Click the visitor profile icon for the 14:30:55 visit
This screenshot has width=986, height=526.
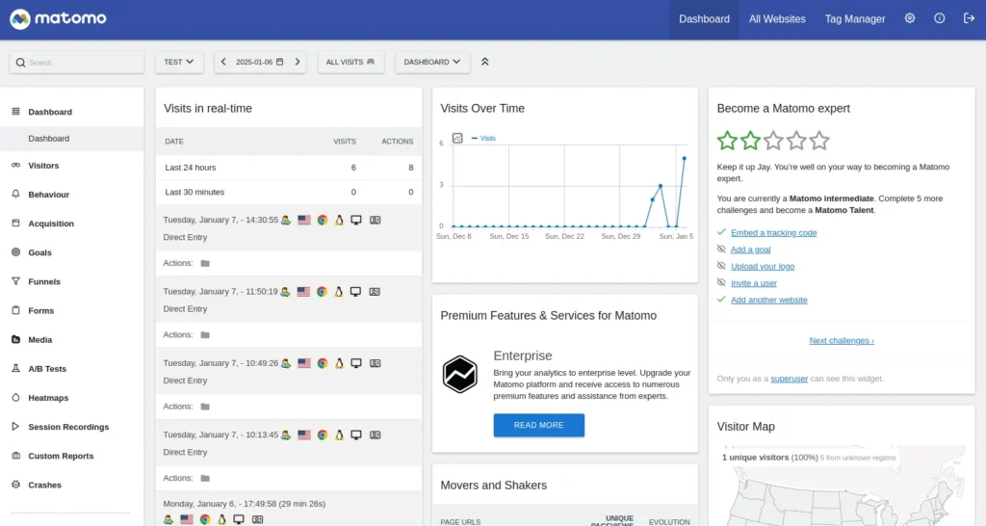pos(375,221)
